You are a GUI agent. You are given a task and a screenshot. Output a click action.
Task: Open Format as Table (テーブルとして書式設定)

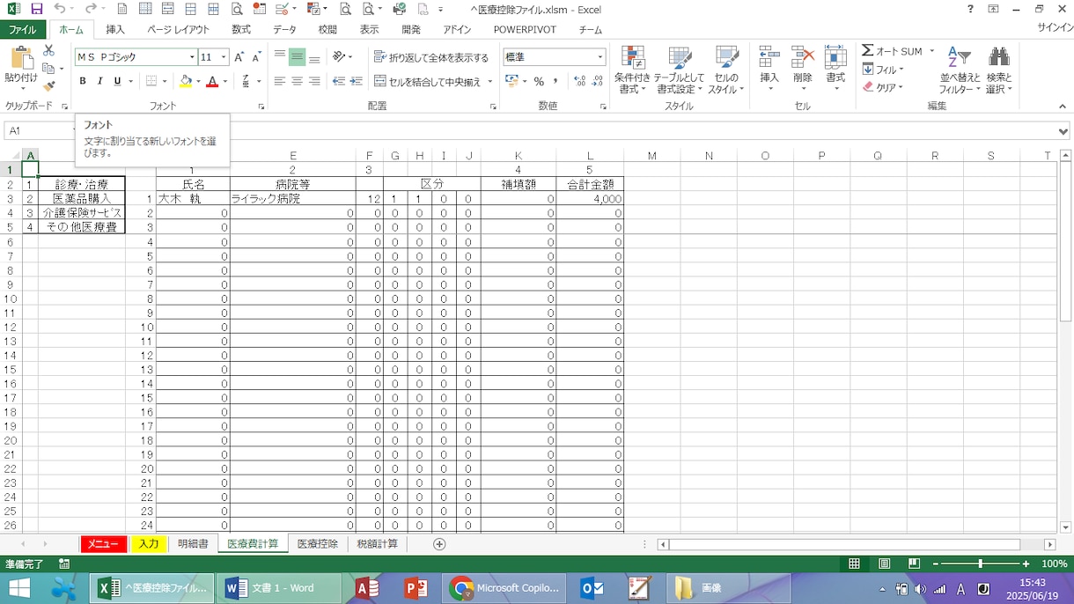pos(679,70)
